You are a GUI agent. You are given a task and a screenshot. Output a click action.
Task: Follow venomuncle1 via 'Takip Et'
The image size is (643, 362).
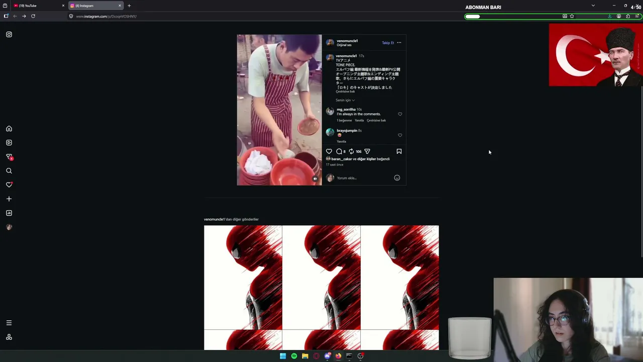click(388, 43)
